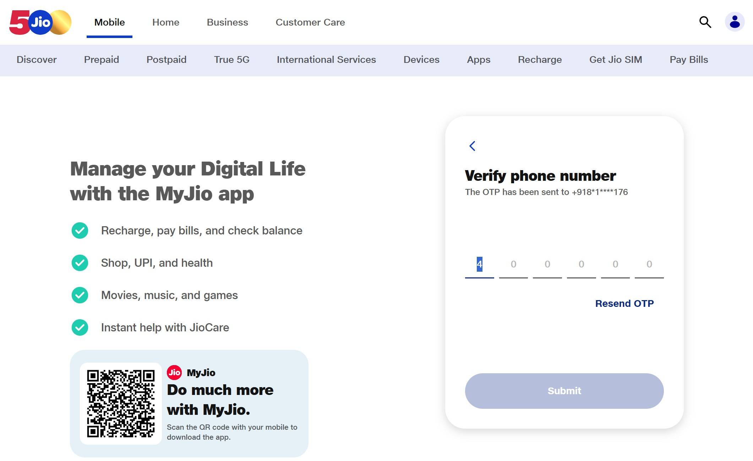Open the Postpaid menu item
753x461 pixels.
(167, 60)
